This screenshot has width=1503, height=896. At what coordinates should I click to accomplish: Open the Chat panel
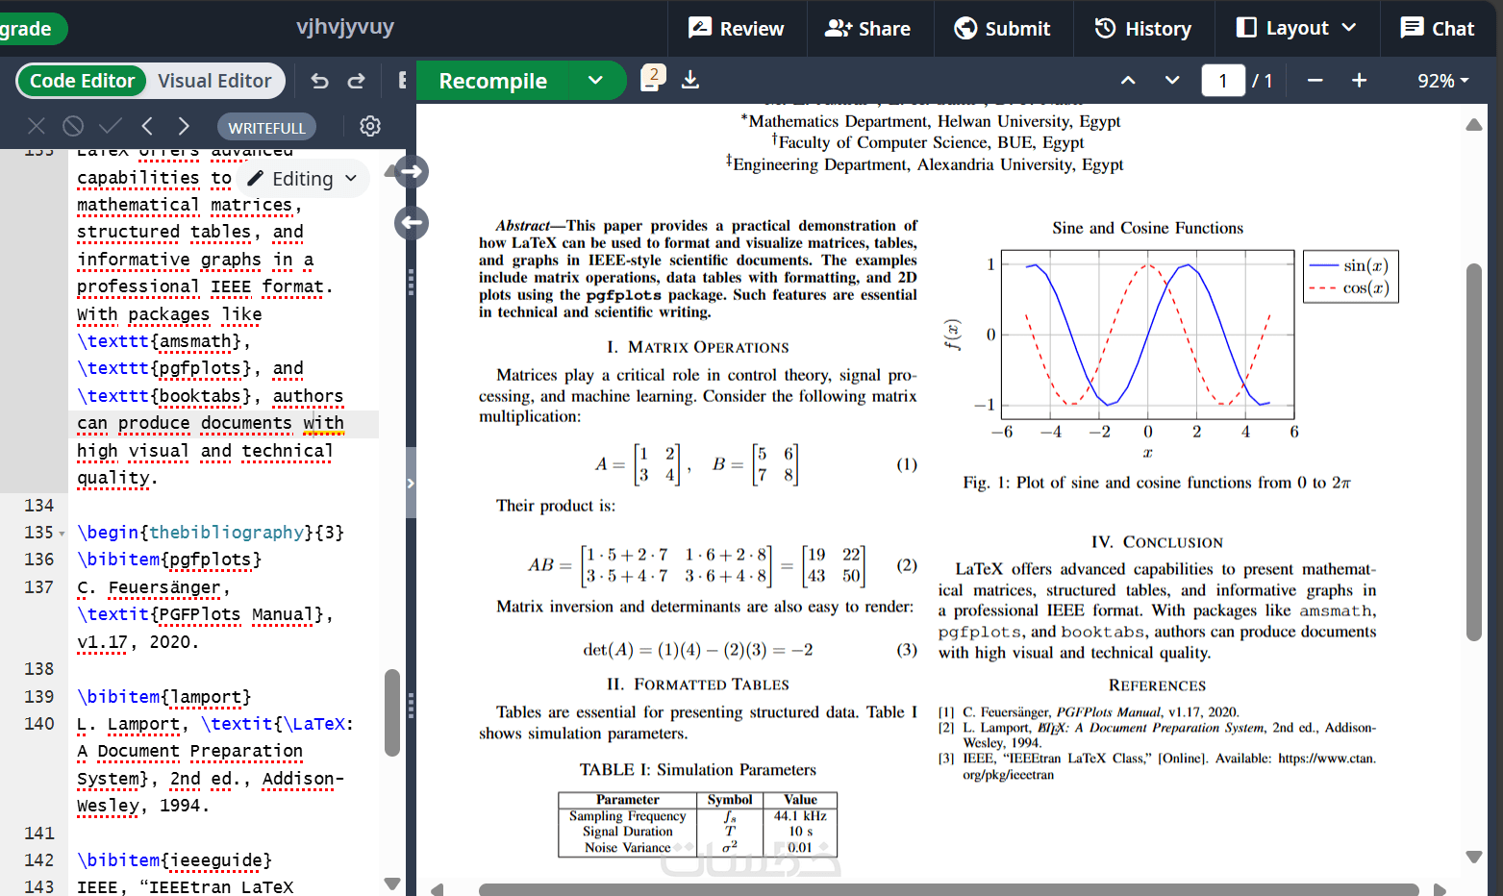coord(1438,28)
